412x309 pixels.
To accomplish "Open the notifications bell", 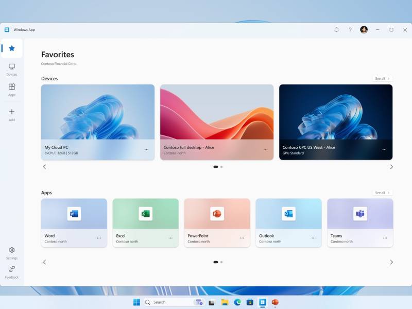I will (336, 30).
